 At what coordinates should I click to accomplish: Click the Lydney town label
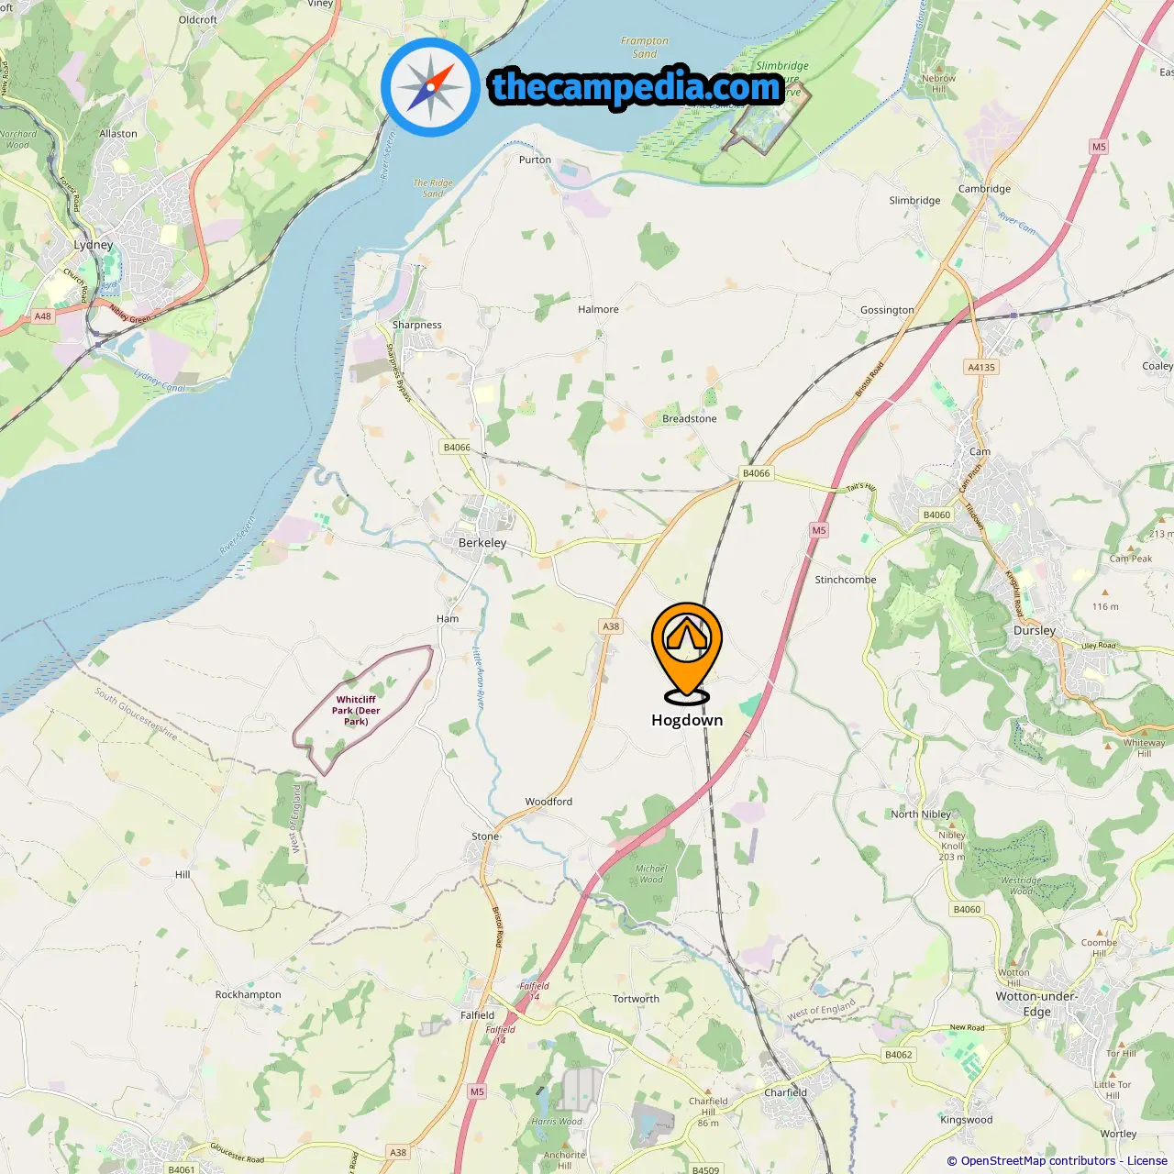(94, 245)
